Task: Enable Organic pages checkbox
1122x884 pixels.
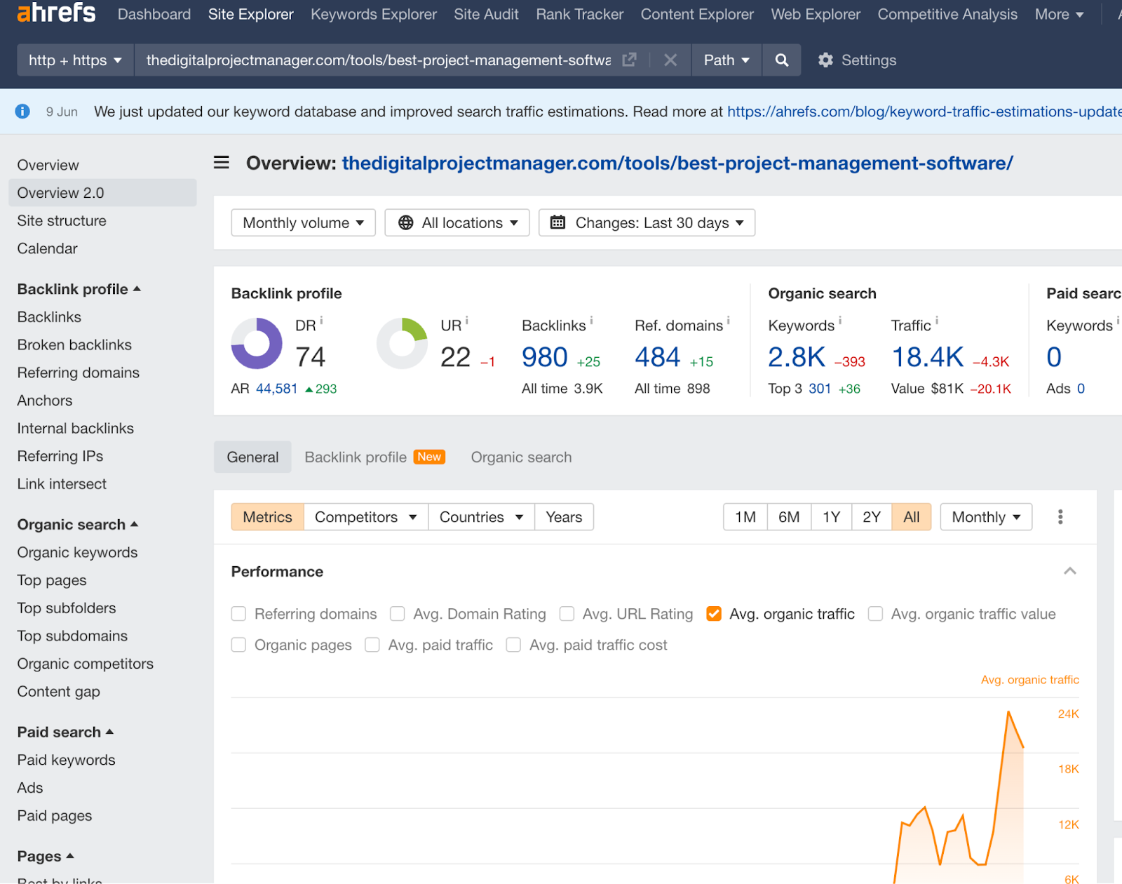Action: click(x=238, y=645)
